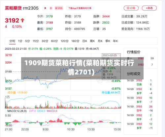
Task: Click the red play arrow beside rm2305
Action: pos(45,8)
